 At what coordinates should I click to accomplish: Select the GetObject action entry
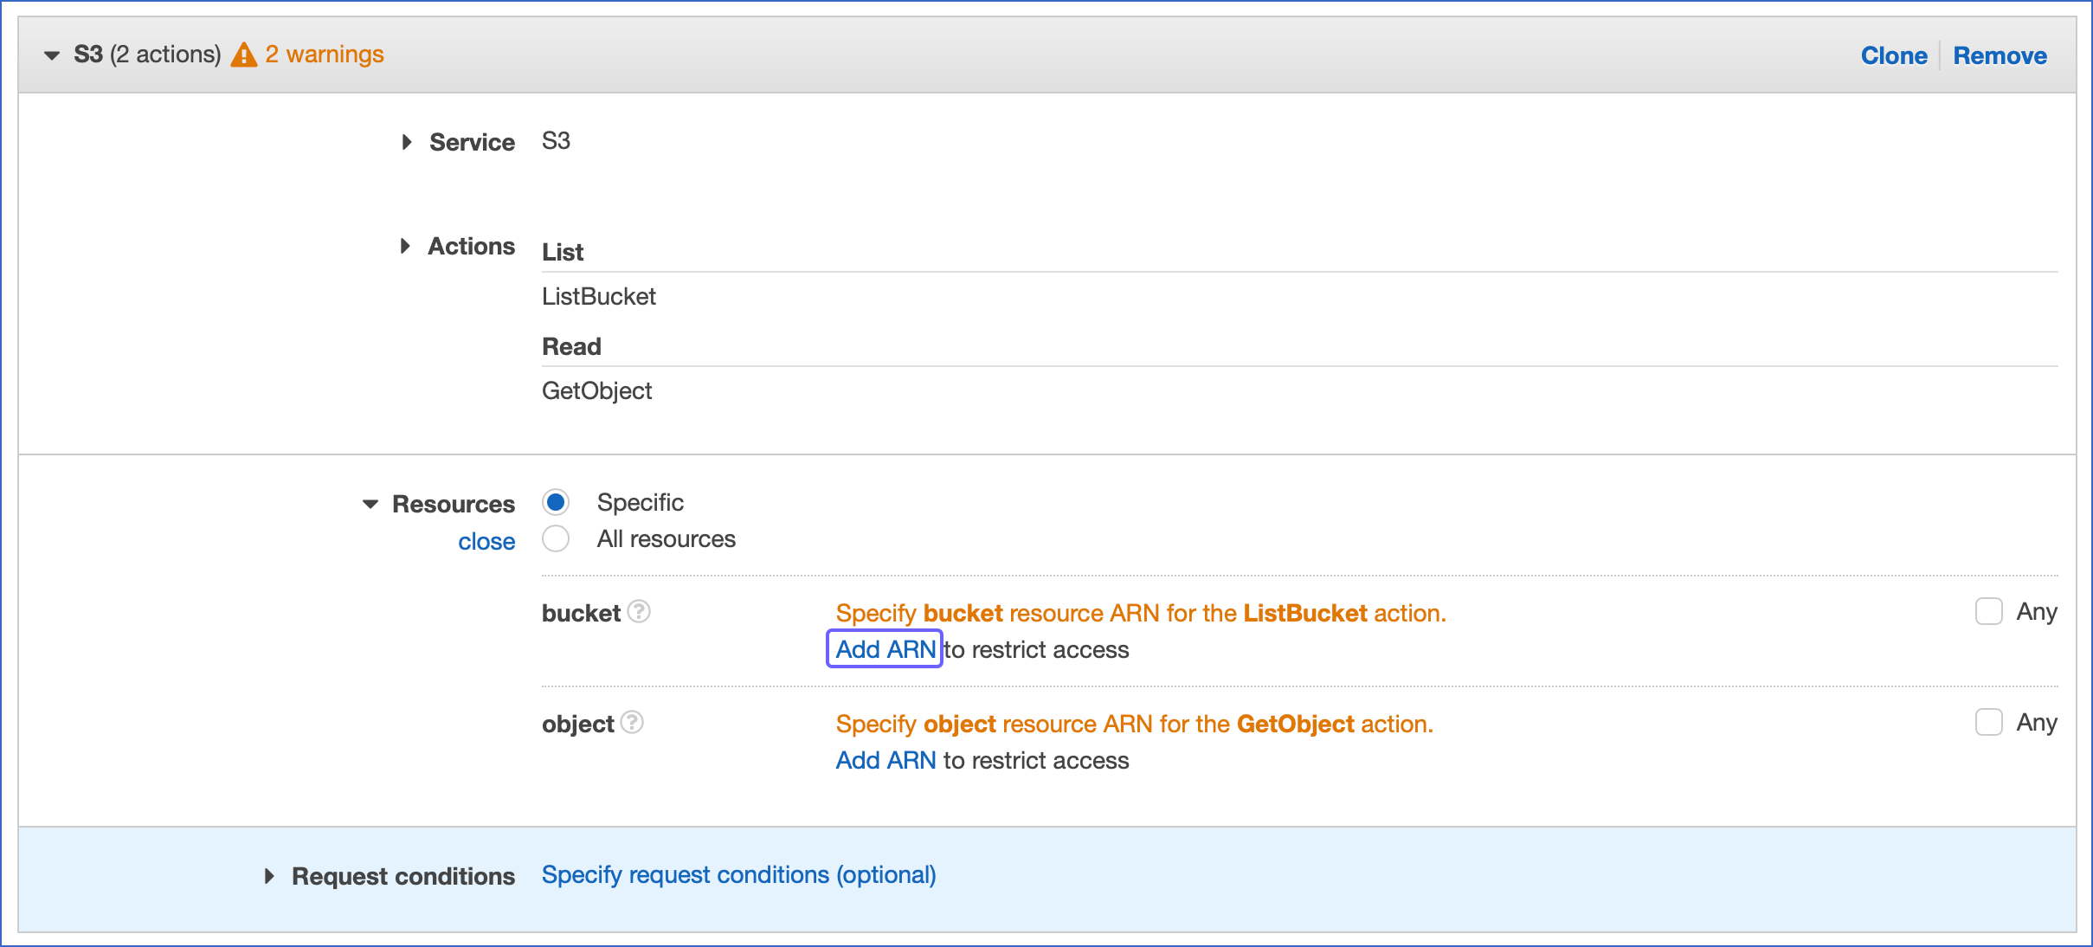click(x=596, y=390)
